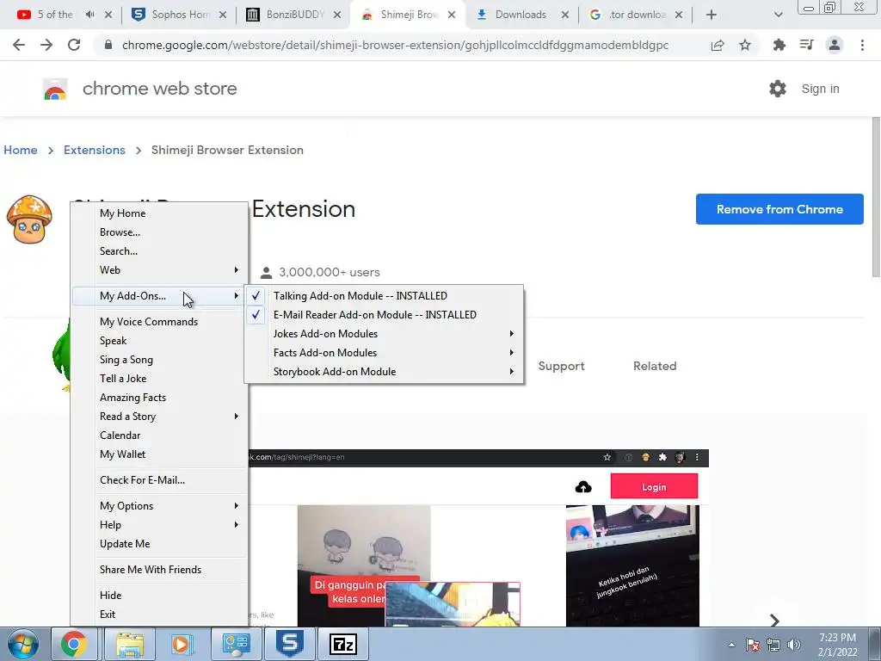This screenshot has width=881, height=661.
Task: Choose Search... from the BonziBuddy menu
Action: click(x=159, y=251)
